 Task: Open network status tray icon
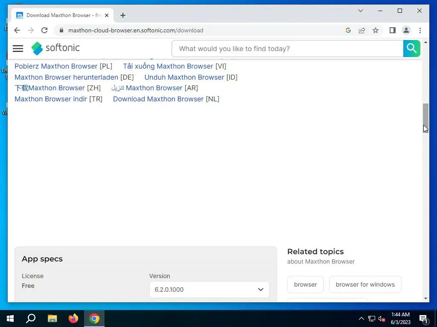[x=372, y=318]
